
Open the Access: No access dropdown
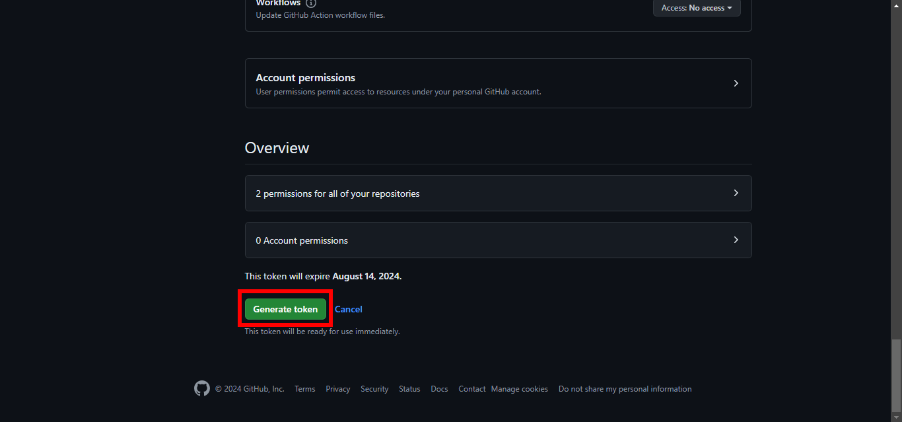(x=696, y=8)
